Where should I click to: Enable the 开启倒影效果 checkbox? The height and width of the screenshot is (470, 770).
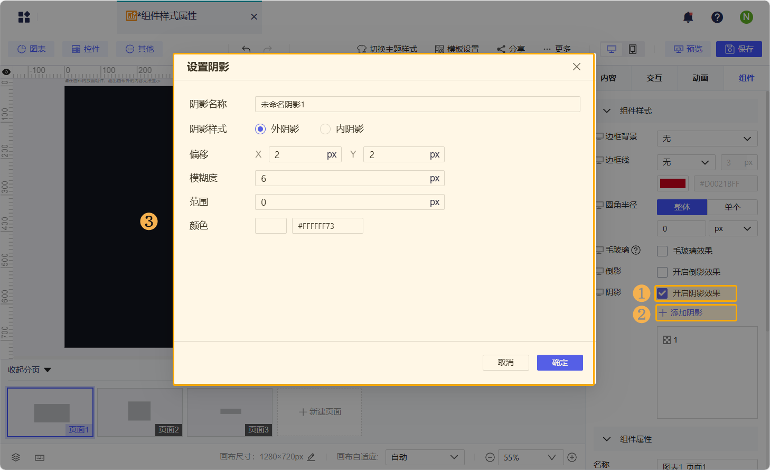[x=662, y=272]
